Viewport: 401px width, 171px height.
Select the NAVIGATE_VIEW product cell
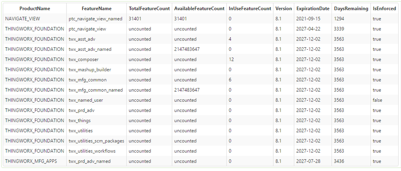coord(22,19)
